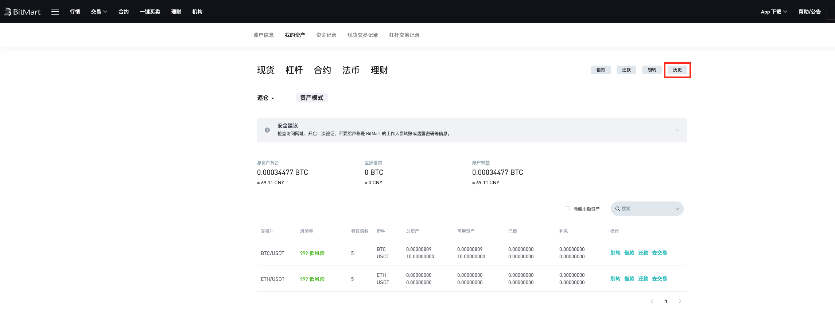
Task: Open the hamburger menu icon
Action: coord(55,12)
